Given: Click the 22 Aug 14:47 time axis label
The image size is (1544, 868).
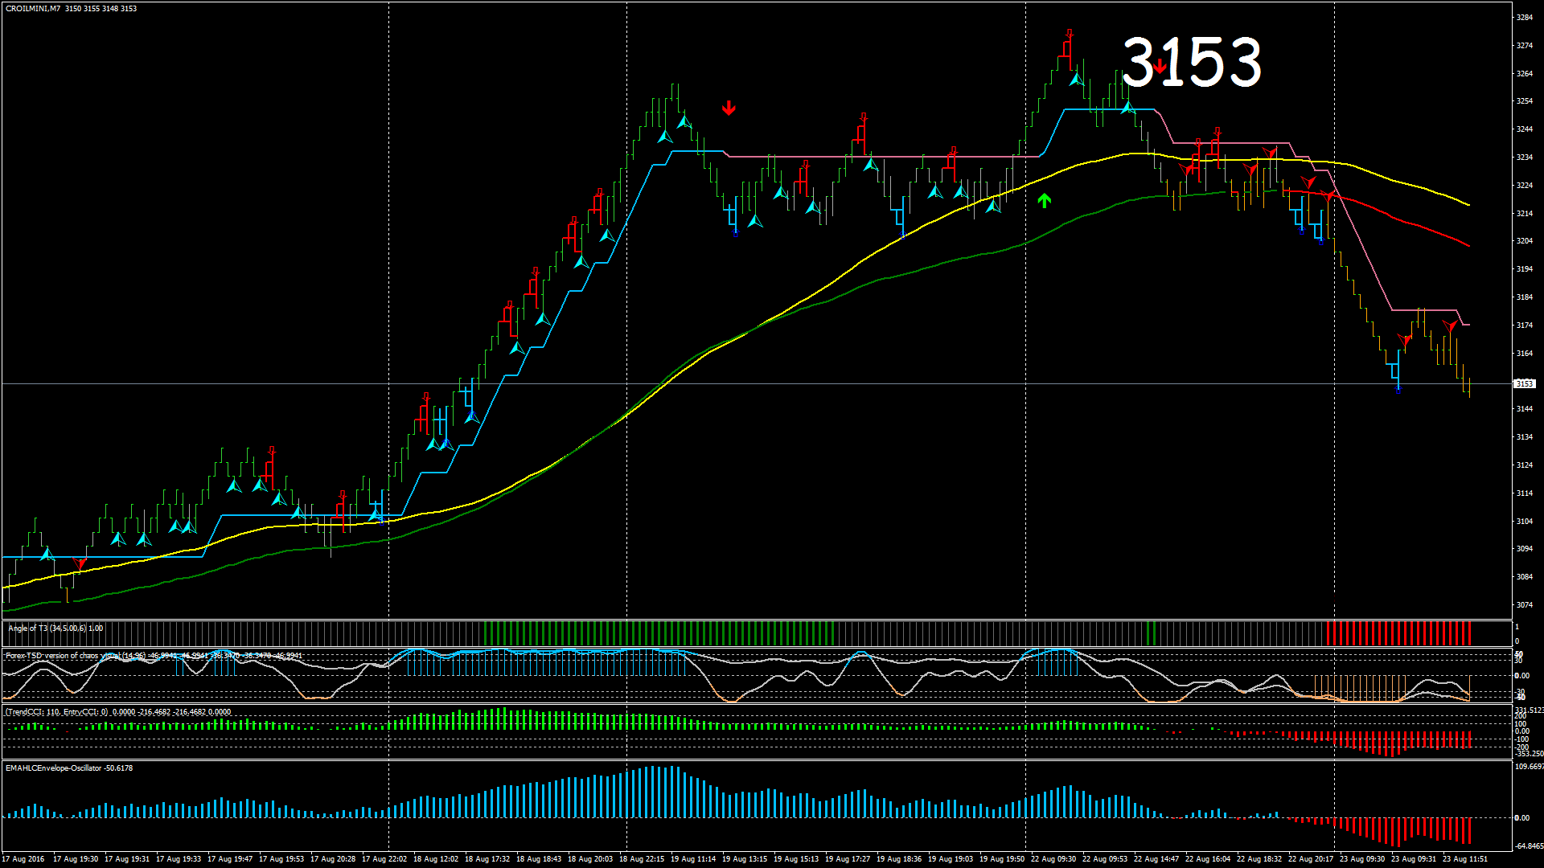Looking at the screenshot, I should (x=1156, y=859).
